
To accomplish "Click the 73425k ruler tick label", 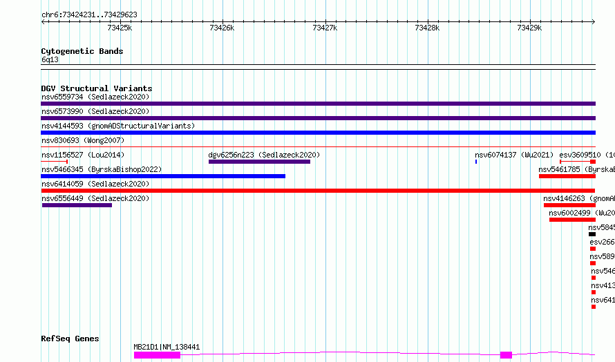I will tap(120, 28).
